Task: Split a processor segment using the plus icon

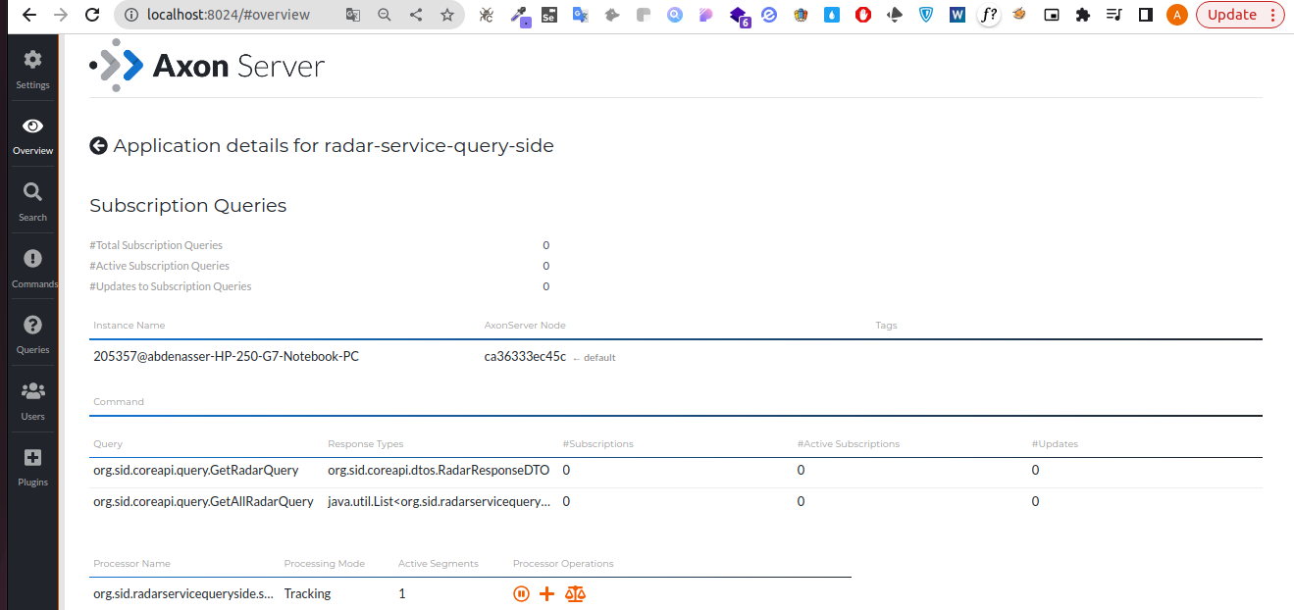Action: 546,593
